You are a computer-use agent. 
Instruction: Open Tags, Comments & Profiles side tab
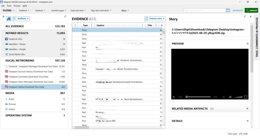tap(257, 37)
